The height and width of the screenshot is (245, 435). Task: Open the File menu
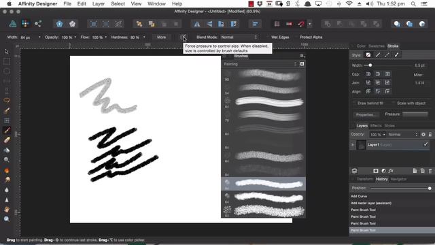coord(67,3)
